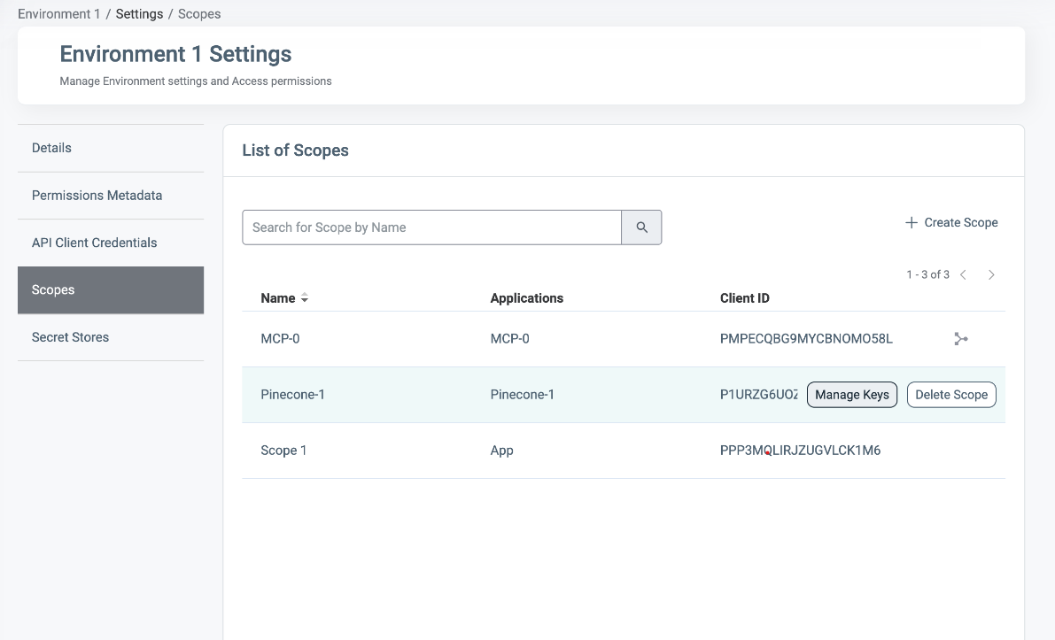Navigate to Environment 1 breadcrumb
This screenshot has width=1055, height=640.
pos(58,14)
